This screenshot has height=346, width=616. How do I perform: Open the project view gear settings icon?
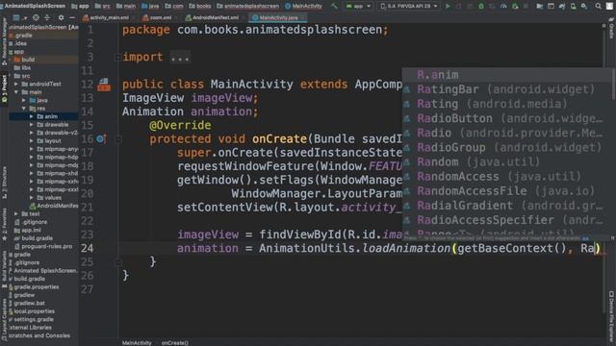pos(61,17)
